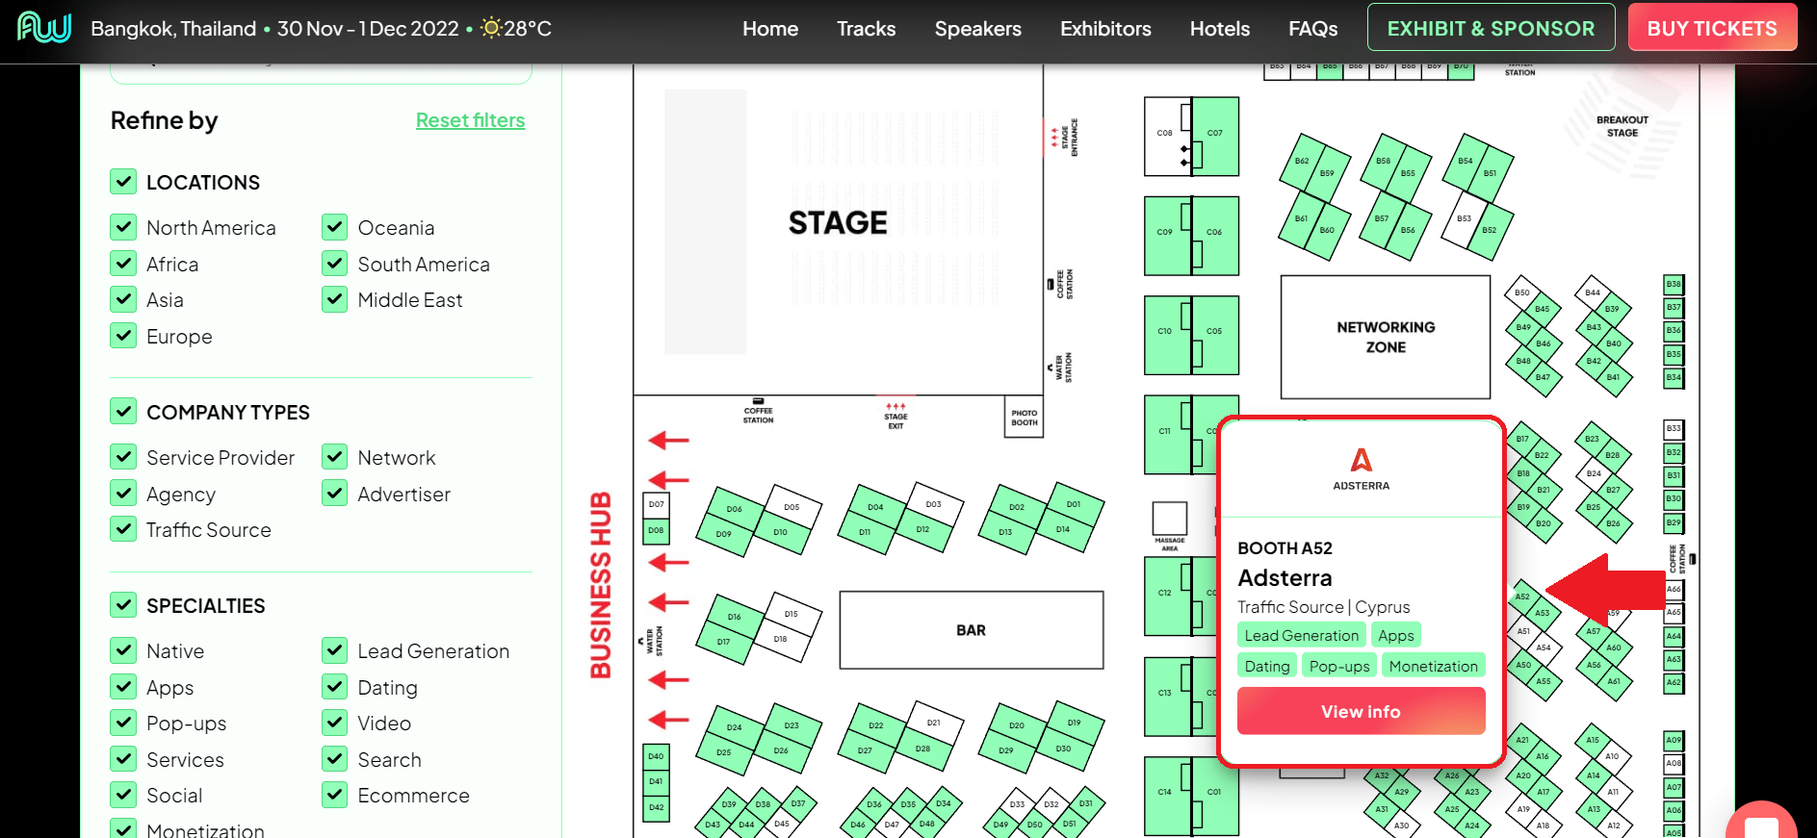Viewport: 1817px width, 838px height.
Task: Open the Speakers page
Action: (x=977, y=29)
